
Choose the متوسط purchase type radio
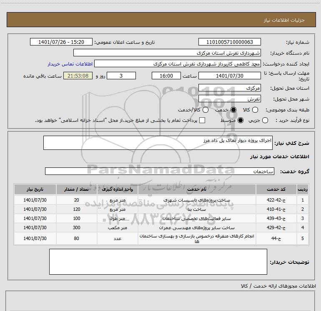[241, 120]
